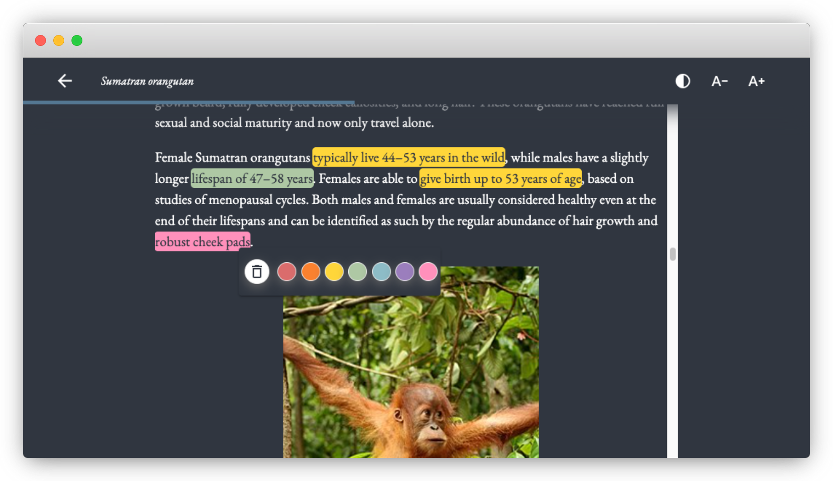Click highlight 'give birth up to 53 years of age'

500,179
